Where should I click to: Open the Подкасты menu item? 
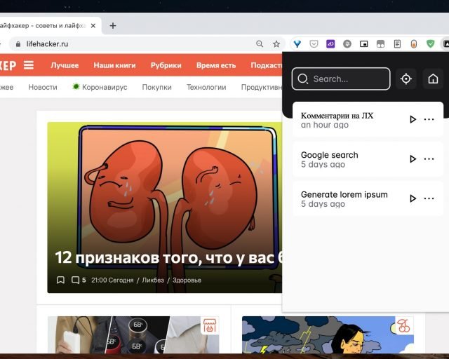tap(267, 65)
